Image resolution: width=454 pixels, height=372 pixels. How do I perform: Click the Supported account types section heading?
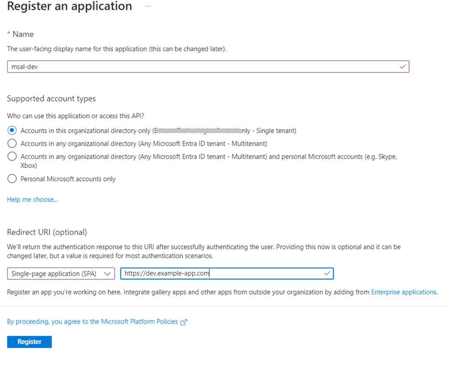click(51, 98)
